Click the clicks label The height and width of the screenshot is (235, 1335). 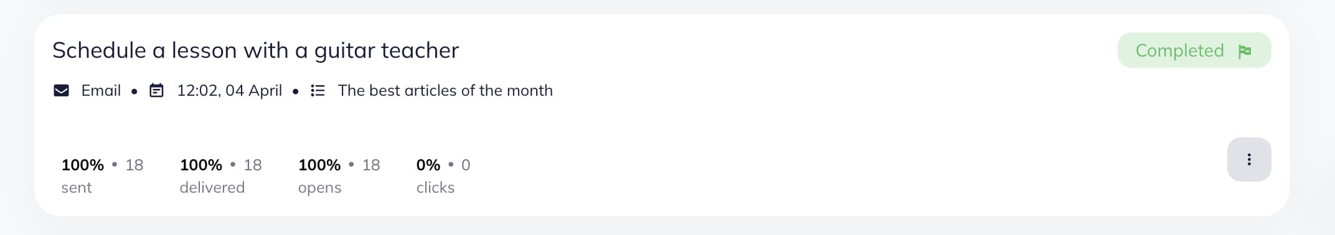click(435, 188)
